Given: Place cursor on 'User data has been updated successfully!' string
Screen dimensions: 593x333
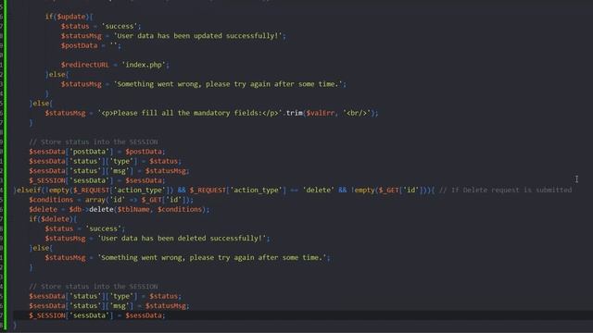Looking at the screenshot, I should click(197, 36).
